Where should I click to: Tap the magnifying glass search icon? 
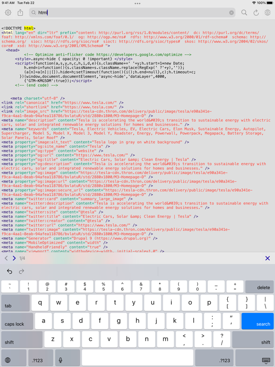pyautogui.click(x=244, y=12)
